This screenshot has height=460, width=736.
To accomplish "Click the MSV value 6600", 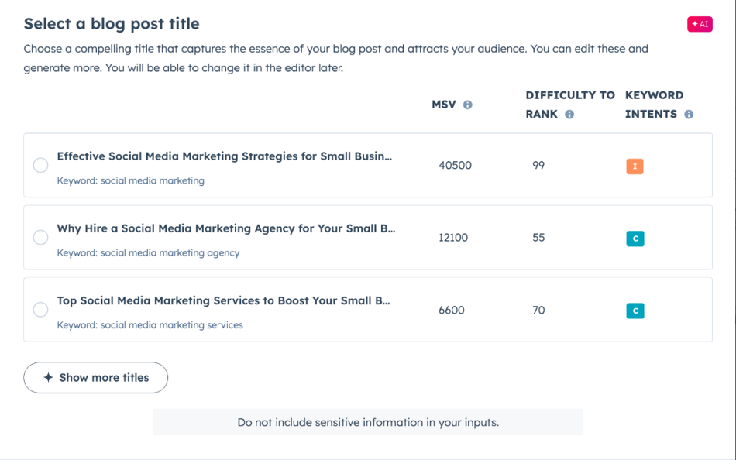I will tap(452, 311).
